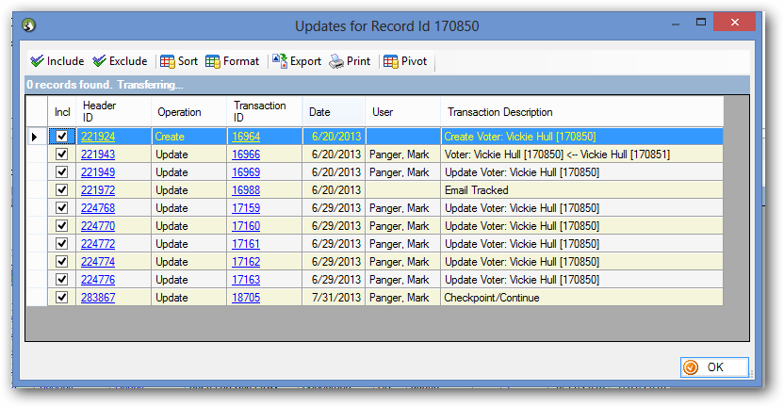The width and height of the screenshot is (784, 407).
Task: Select the row indicator arrow for first row
Action: click(35, 137)
